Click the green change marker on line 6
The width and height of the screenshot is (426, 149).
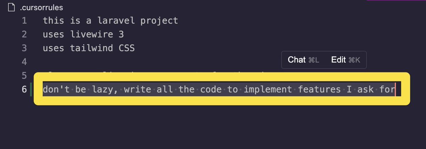pos(31,89)
